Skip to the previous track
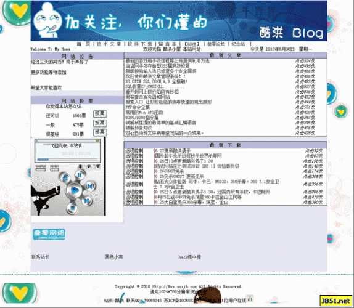The image size is (354, 308). (90, 186)
